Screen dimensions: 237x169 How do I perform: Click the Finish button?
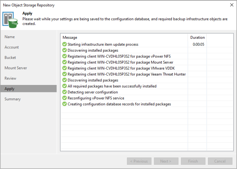pos(193,161)
